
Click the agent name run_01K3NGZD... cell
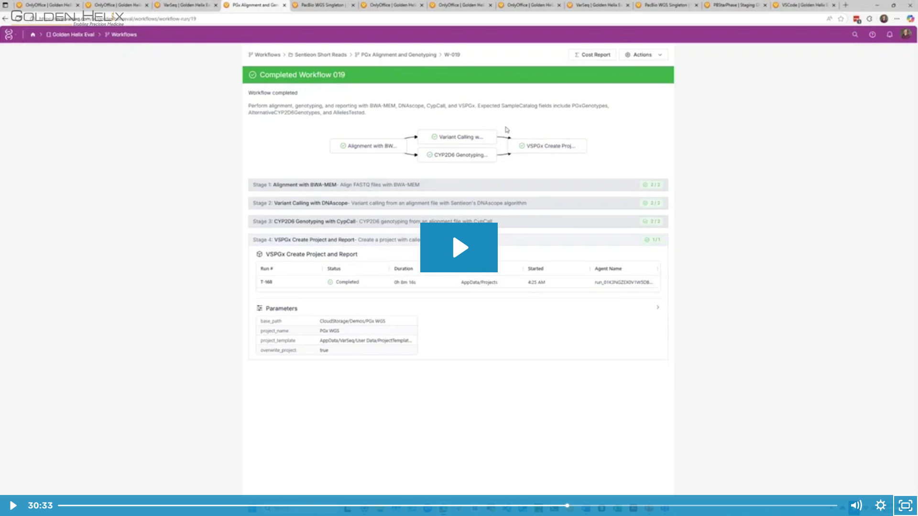(x=623, y=282)
